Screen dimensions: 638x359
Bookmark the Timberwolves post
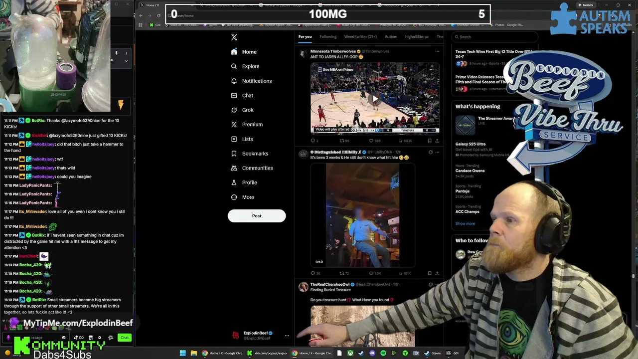[x=430, y=141]
